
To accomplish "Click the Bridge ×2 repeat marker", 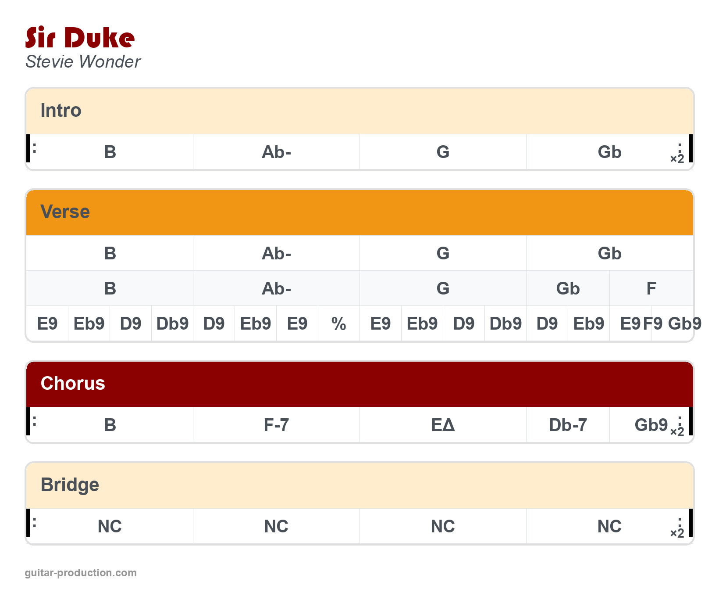I will [677, 532].
